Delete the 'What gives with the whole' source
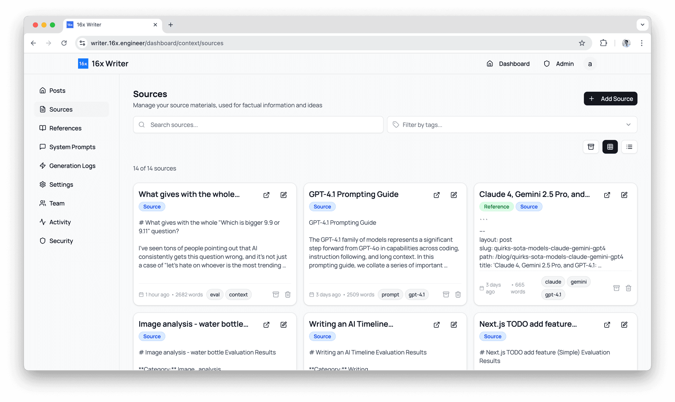The height and width of the screenshot is (402, 675). pos(288,294)
